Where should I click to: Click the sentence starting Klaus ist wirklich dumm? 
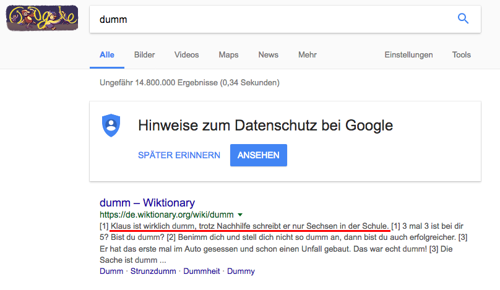(x=250, y=226)
